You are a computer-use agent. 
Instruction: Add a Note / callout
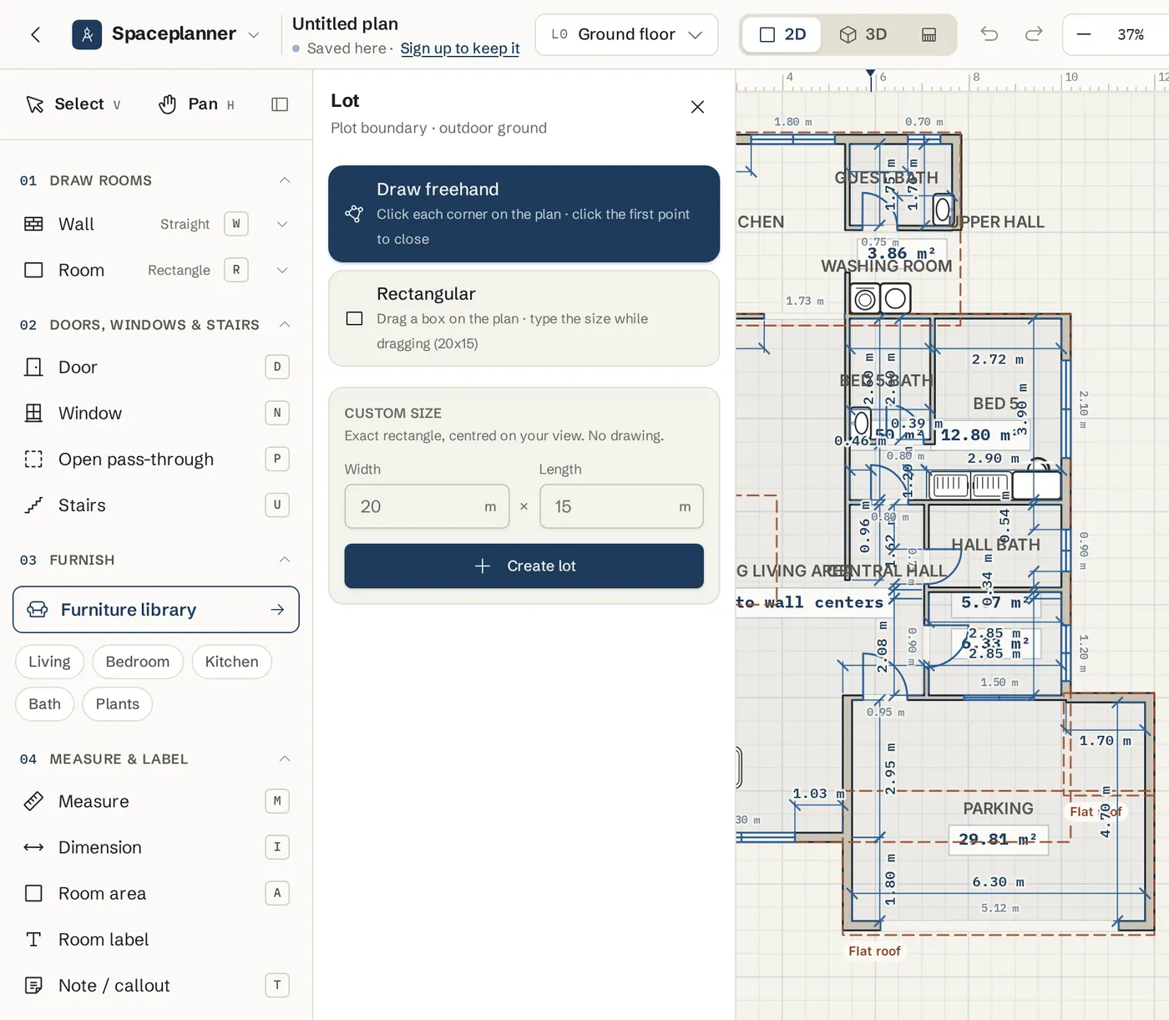(155, 985)
